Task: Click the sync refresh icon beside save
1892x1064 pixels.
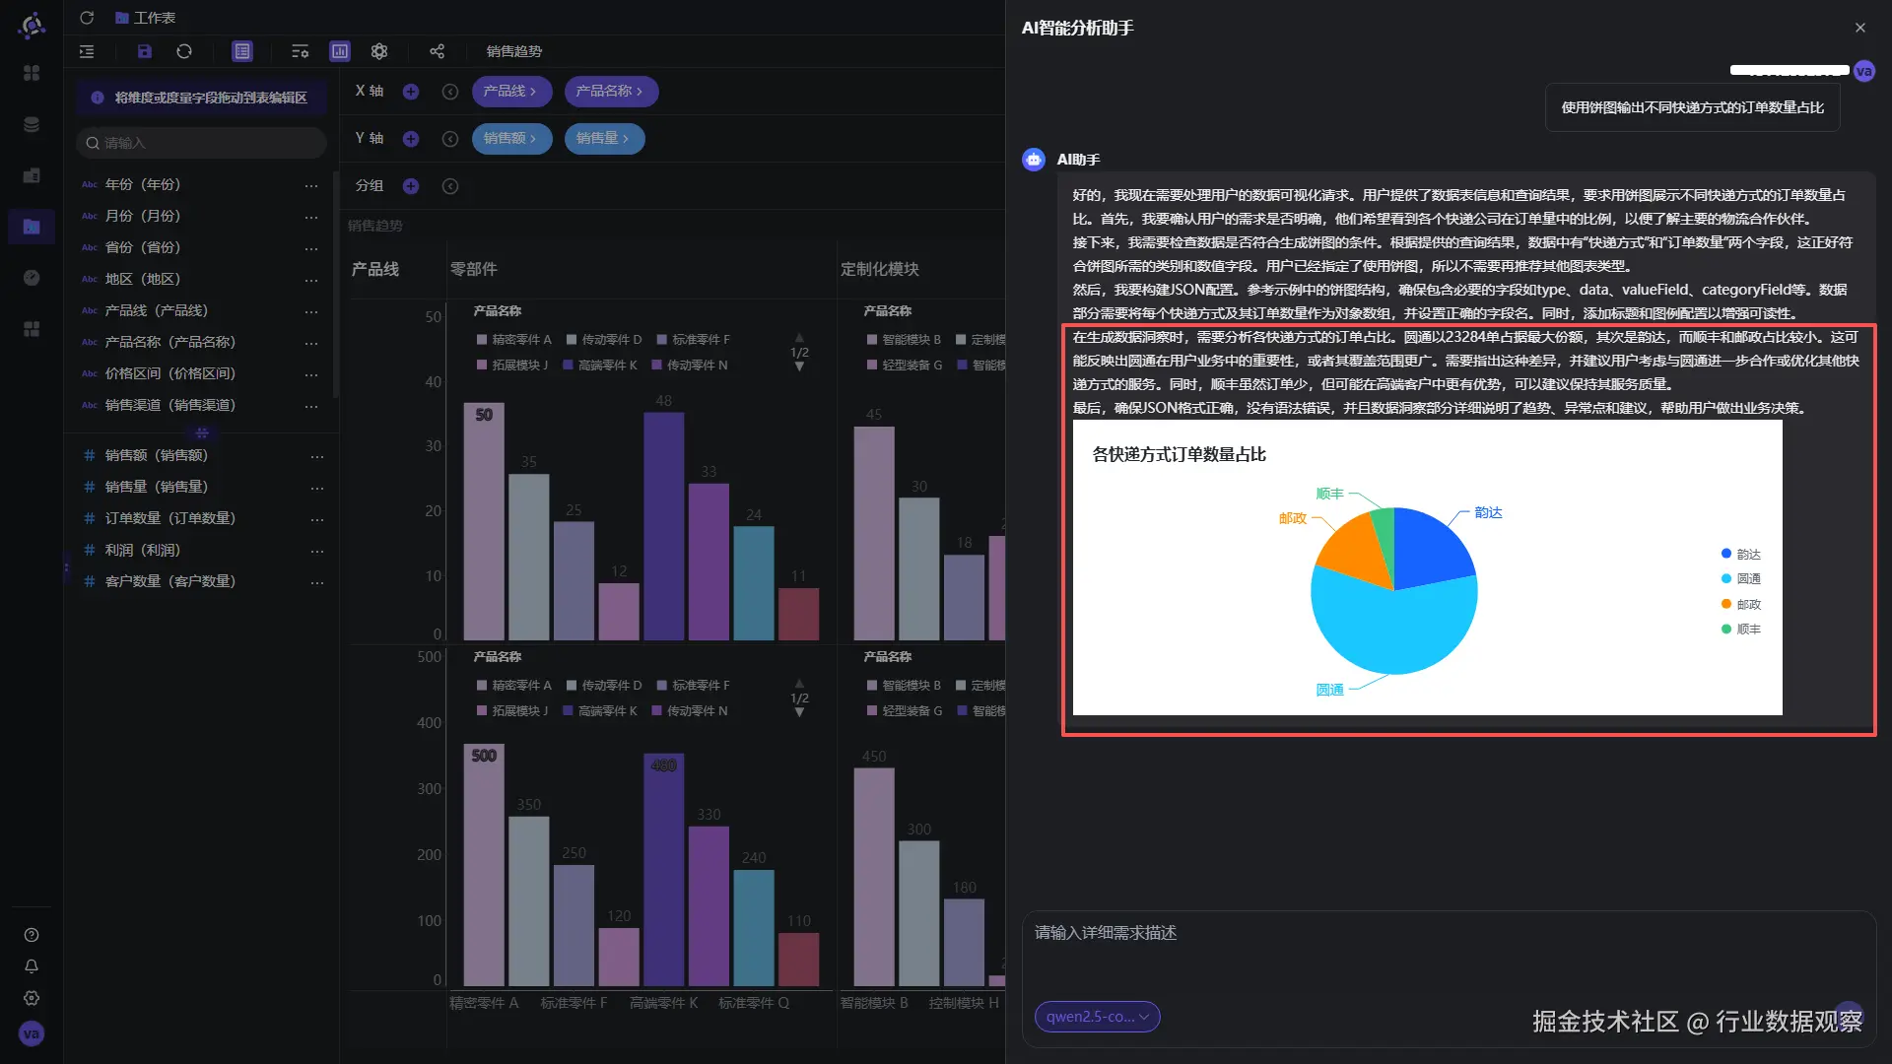Action: 184,51
